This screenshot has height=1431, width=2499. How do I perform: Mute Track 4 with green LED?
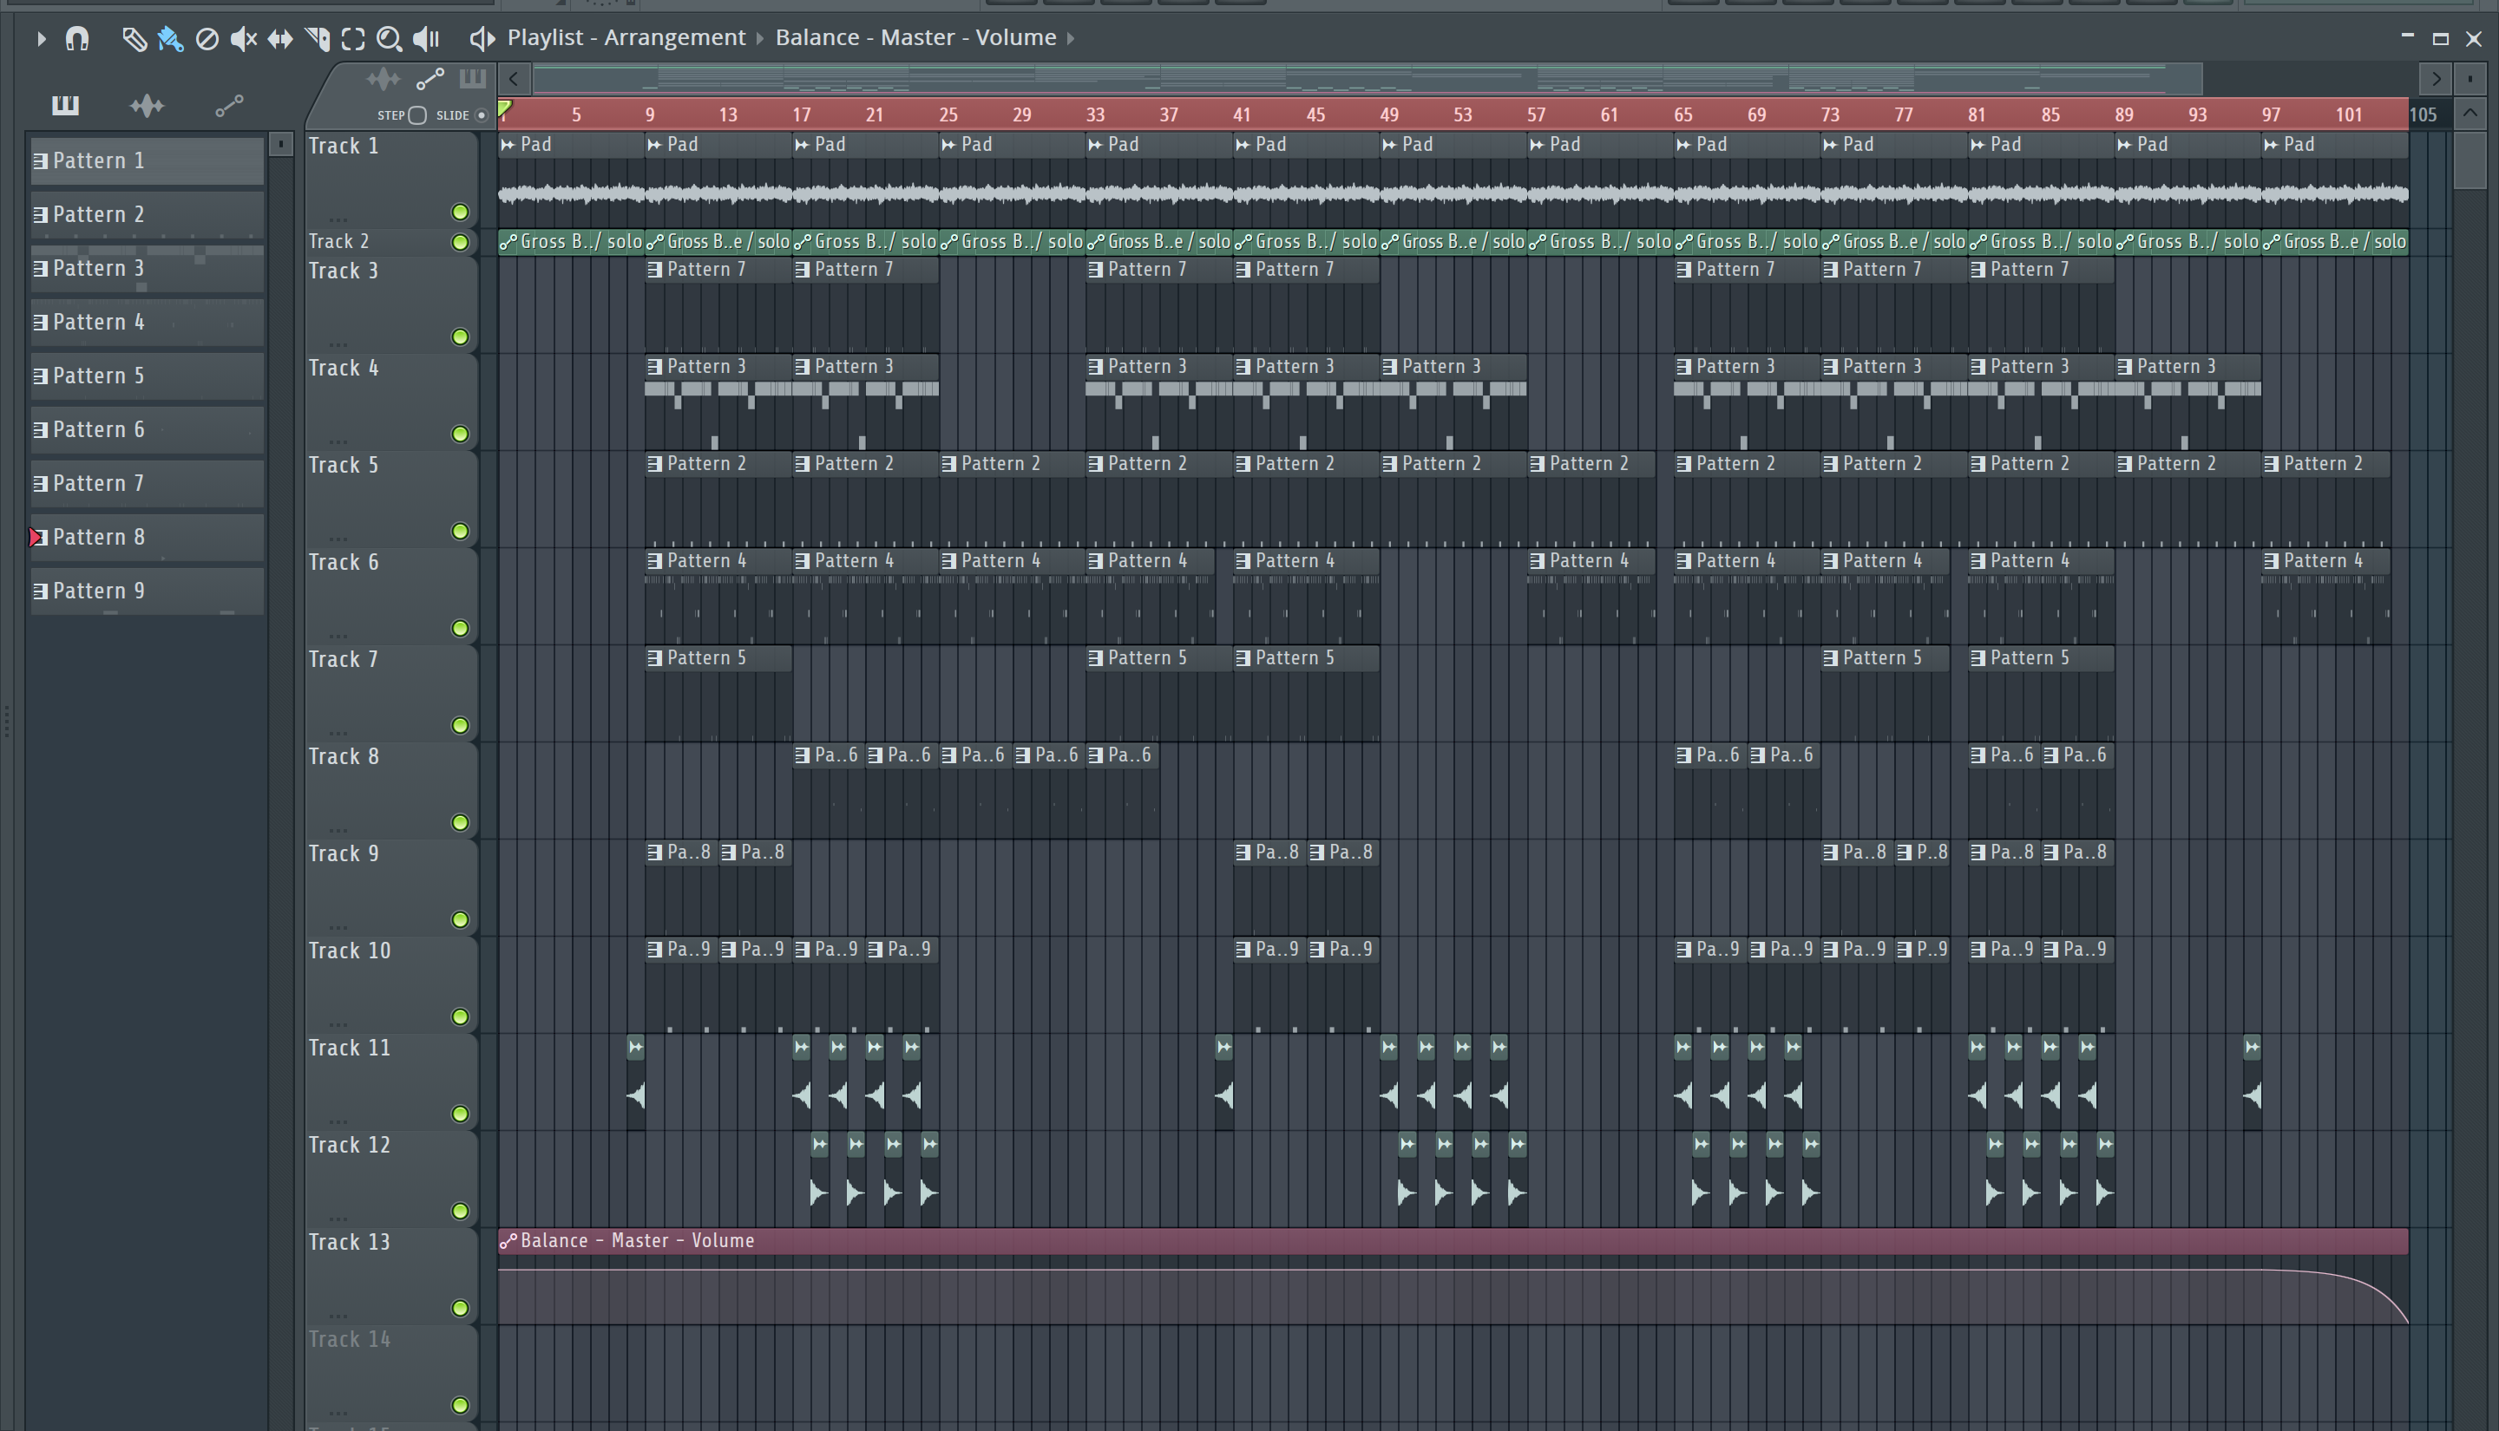coord(459,434)
